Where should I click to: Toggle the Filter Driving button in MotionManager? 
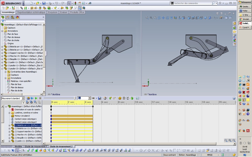[x=31, y=102]
